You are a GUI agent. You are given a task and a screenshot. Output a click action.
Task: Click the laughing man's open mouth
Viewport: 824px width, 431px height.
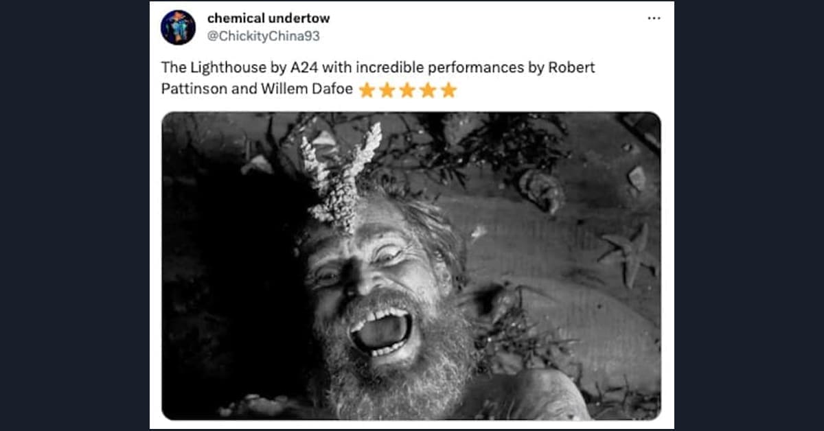(x=380, y=331)
